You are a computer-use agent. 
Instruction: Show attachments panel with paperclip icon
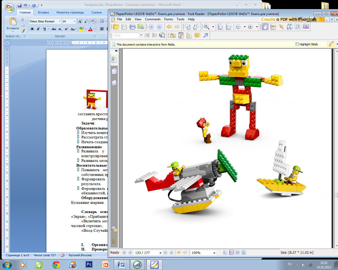pyautogui.click(x=114, y=241)
